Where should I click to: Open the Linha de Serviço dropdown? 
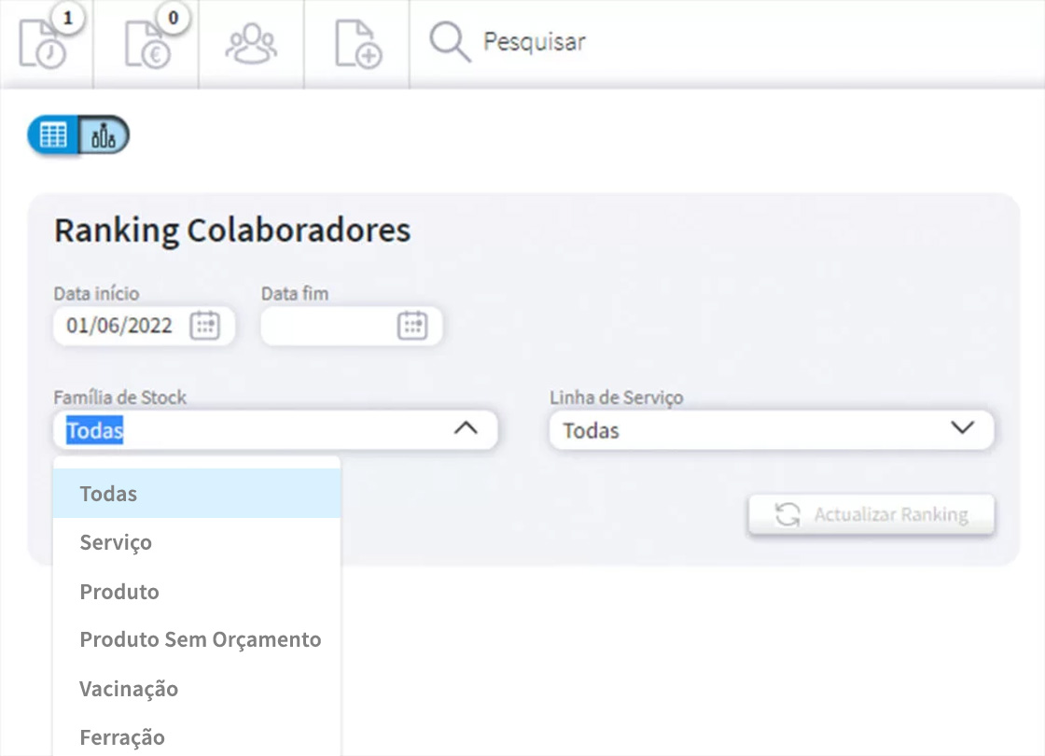click(961, 429)
